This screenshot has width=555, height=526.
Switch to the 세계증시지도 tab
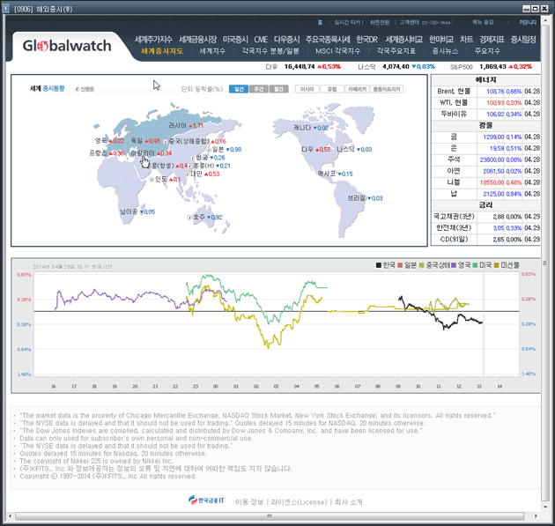[162, 51]
